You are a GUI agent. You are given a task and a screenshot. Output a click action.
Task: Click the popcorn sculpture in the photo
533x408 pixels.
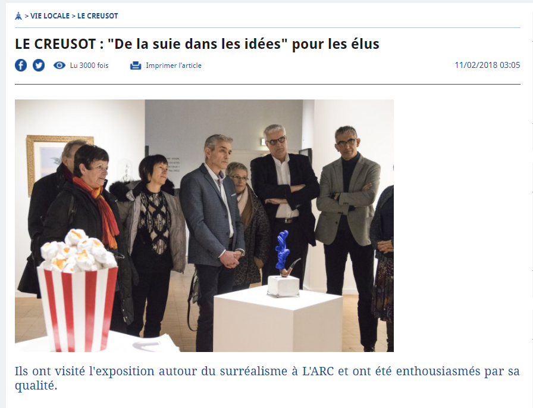point(78,291)
